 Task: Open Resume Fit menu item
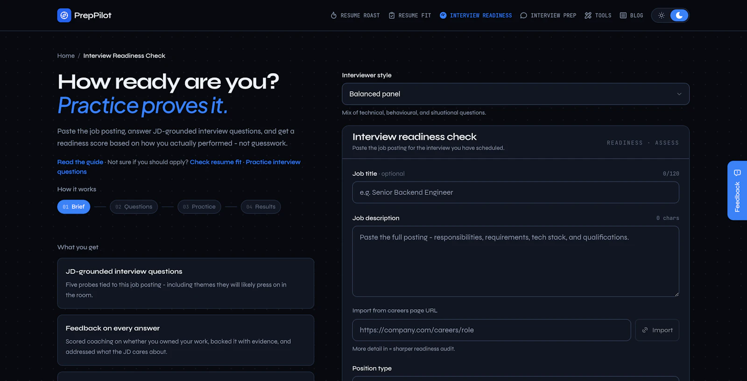point(410,15)
